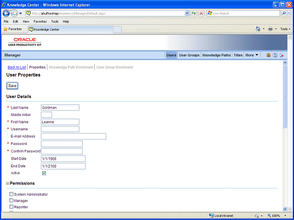Viewport: 294px width, 220px height.
Task: Expand the More menu
Action: coord(252,55)
